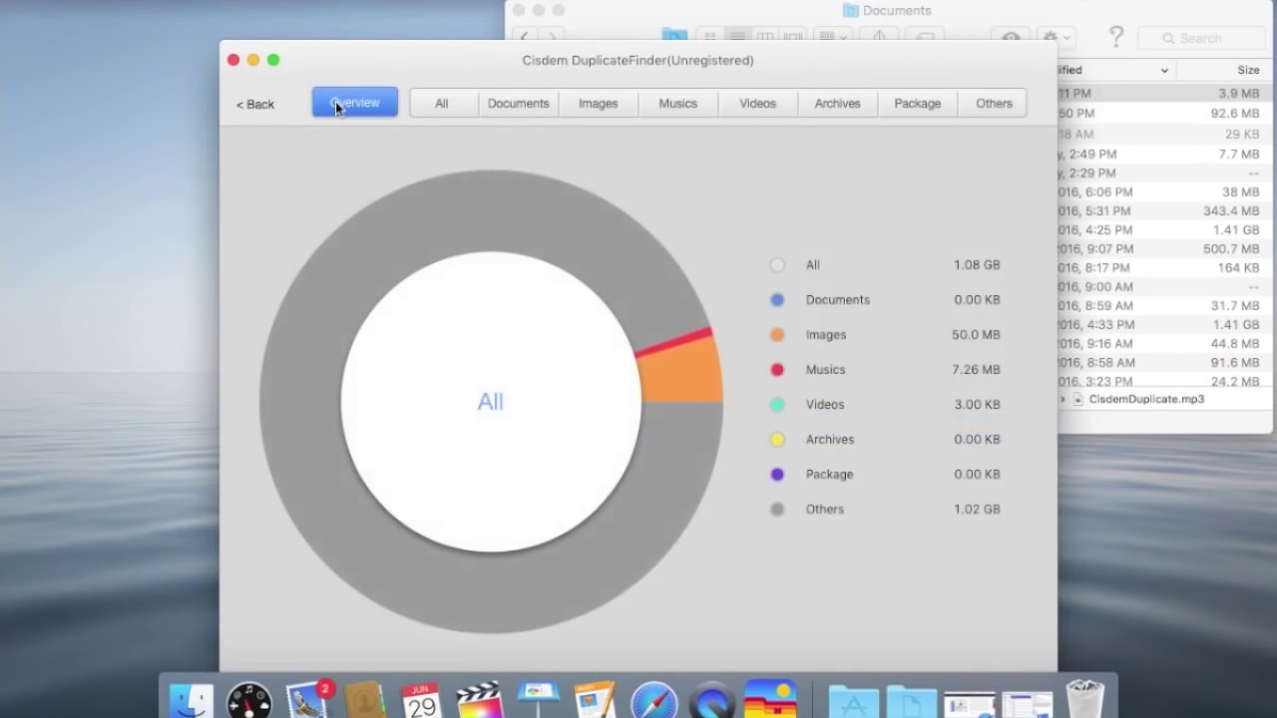Click the blue Documents legend dot
Viewport: 1277px width, 718px height.
pyautogui.click(x=777, y=299)
